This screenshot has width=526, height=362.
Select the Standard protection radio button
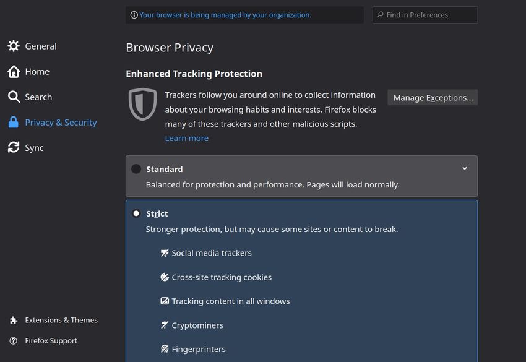[136, 169]
